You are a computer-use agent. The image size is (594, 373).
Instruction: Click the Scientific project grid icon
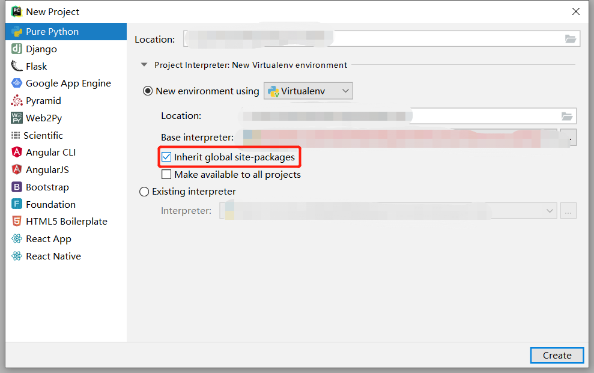tap(16, 135)
